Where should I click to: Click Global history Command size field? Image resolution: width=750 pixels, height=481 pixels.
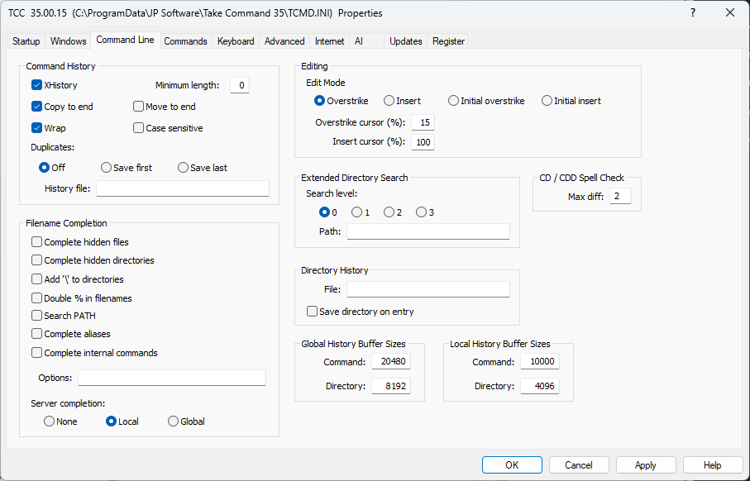pyautogui.click(x=391, y=361)
